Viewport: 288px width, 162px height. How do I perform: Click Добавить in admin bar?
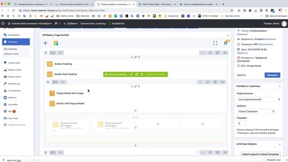(71, 23)
